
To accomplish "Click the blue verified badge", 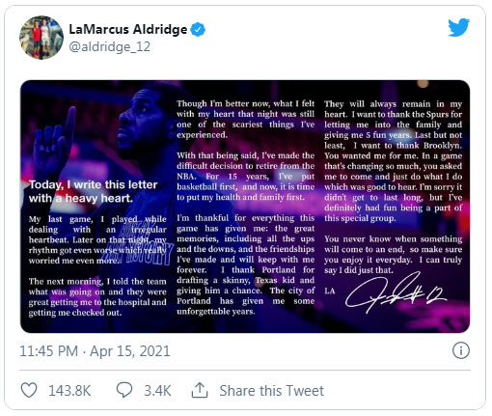I will [x=198, y=30].
